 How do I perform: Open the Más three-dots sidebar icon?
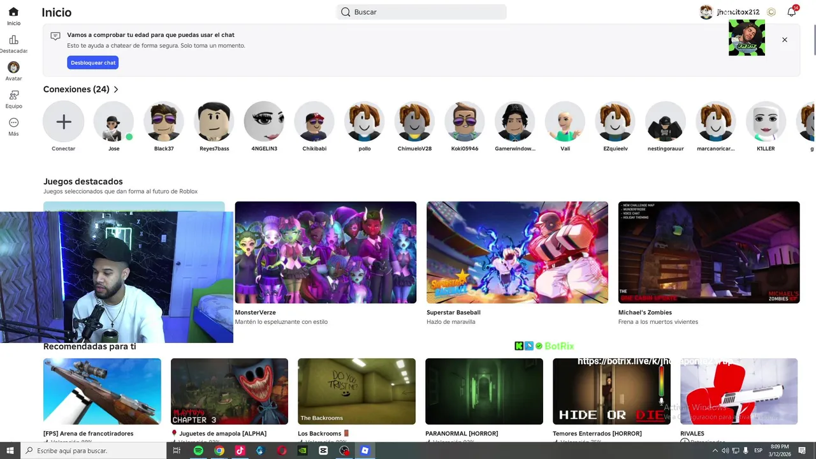(13, 122)
